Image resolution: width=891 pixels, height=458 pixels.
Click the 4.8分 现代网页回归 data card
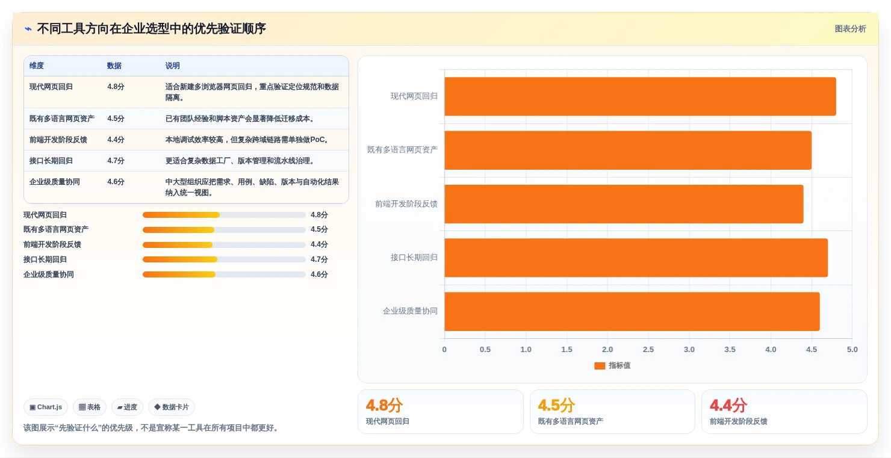click(441, 412)
